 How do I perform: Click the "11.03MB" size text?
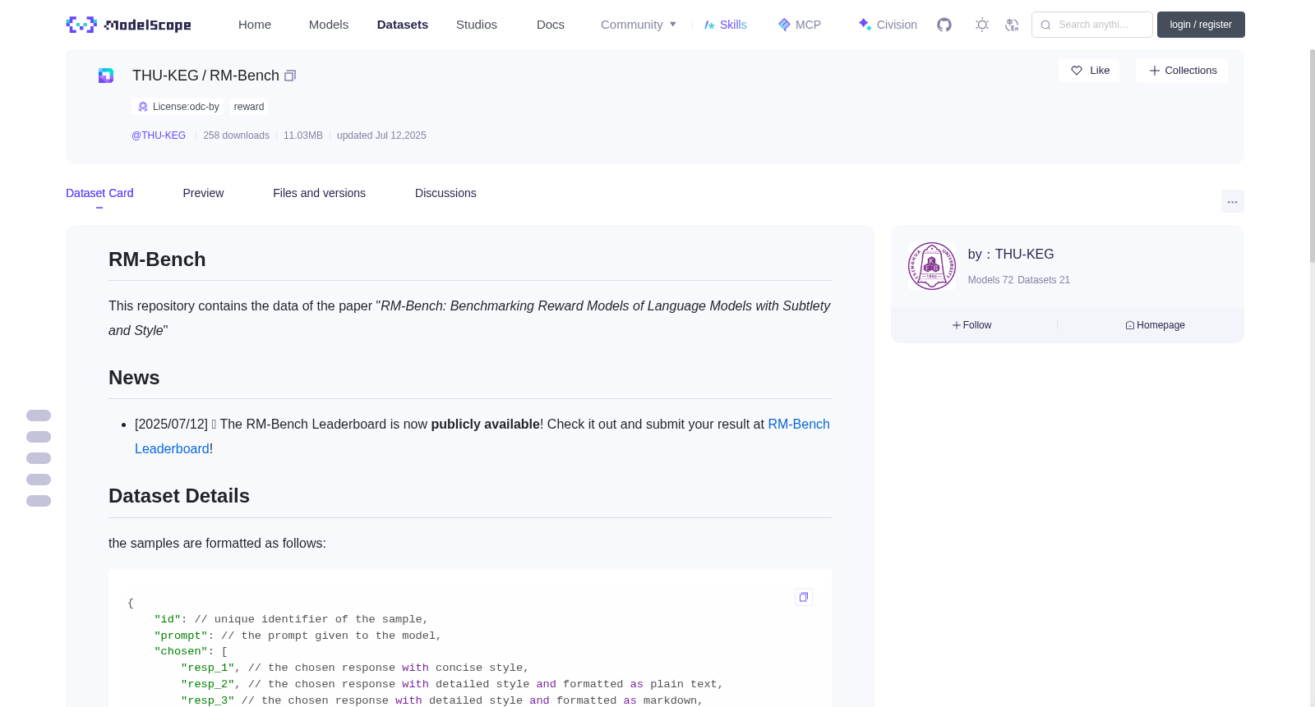tap(303, 135)
